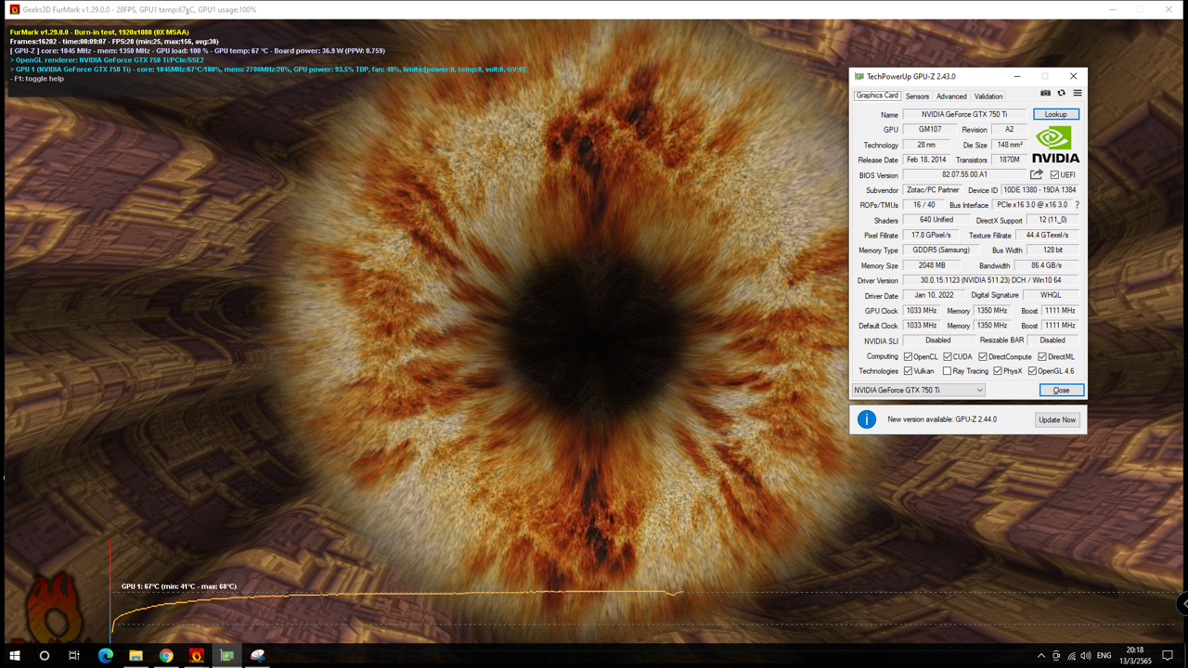Click the GPU-Z taskbar icon
This screenshot has width=1188, height=668.
pos(227,655)
